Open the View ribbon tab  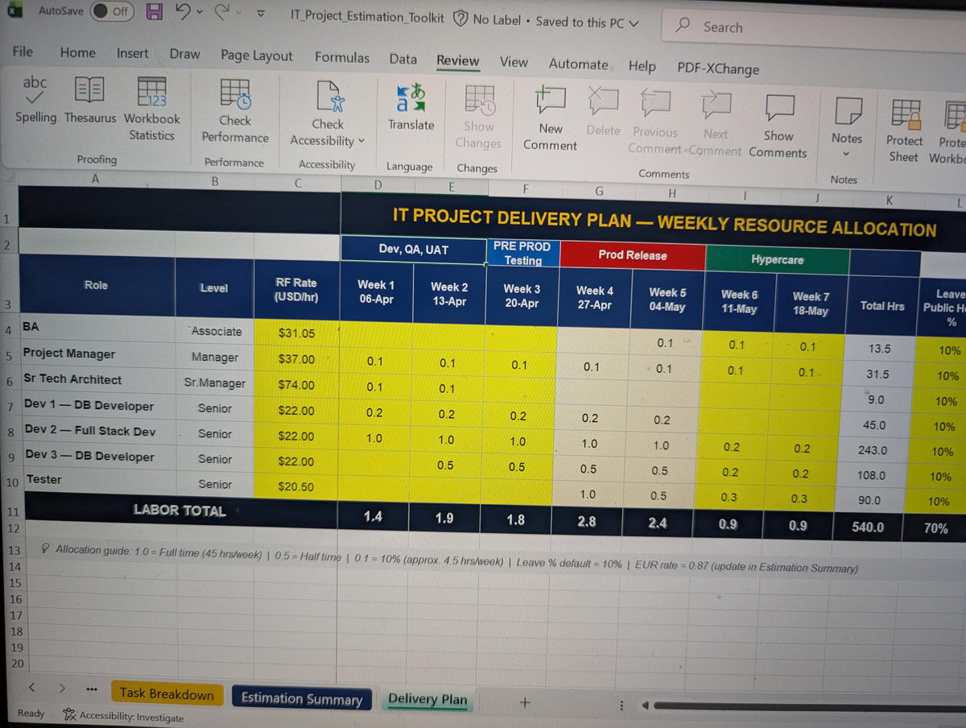tap(514, 62)
